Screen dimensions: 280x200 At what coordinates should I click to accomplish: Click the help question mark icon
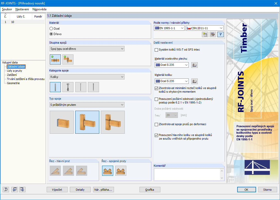(6, 189)
